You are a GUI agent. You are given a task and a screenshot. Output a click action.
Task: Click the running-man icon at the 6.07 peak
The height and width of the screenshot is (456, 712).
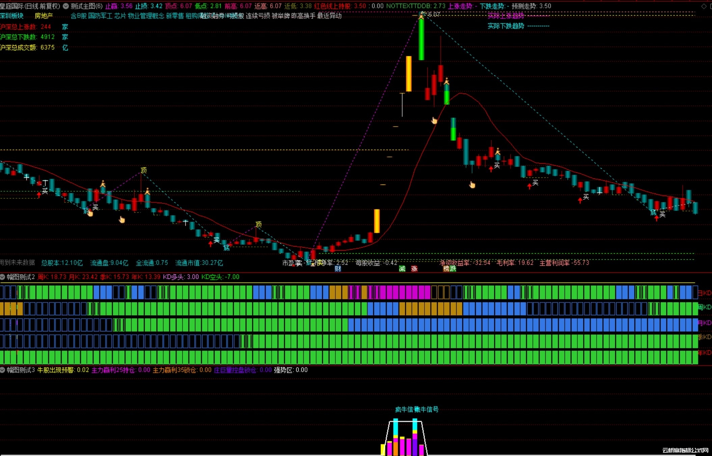pyautogui.click(x=421, y=15)
